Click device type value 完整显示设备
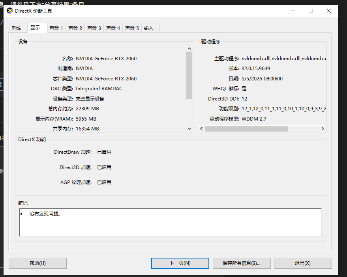The height and width of the screenshot is (277, 347). 90,99
